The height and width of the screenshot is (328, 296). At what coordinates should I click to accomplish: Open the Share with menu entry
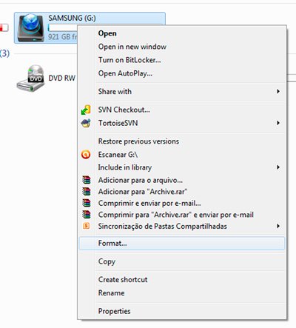182,92
